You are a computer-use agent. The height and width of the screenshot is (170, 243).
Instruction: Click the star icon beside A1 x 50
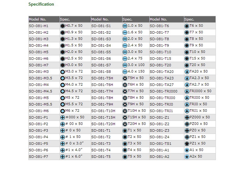(x=187, y=150)
